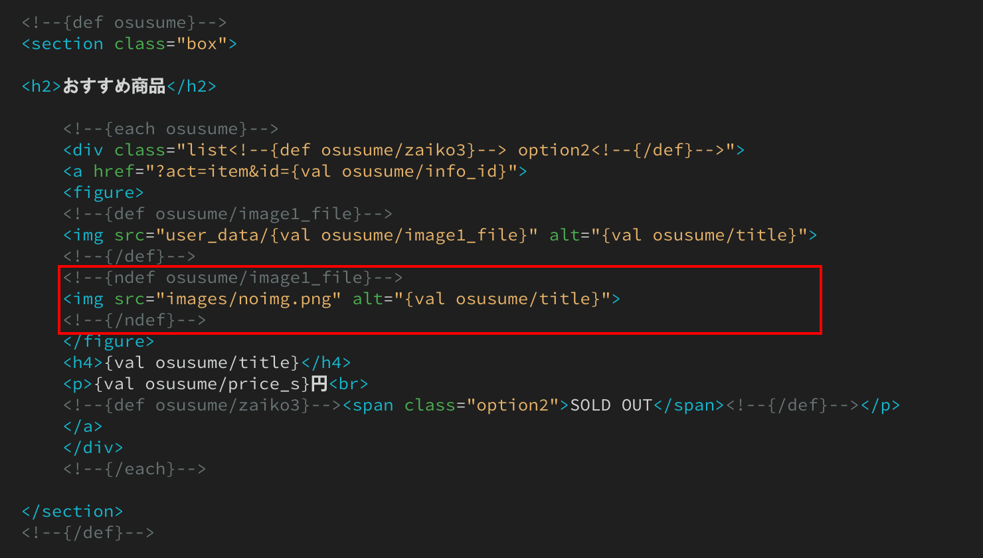Click the closing section tag

[72, 511]
